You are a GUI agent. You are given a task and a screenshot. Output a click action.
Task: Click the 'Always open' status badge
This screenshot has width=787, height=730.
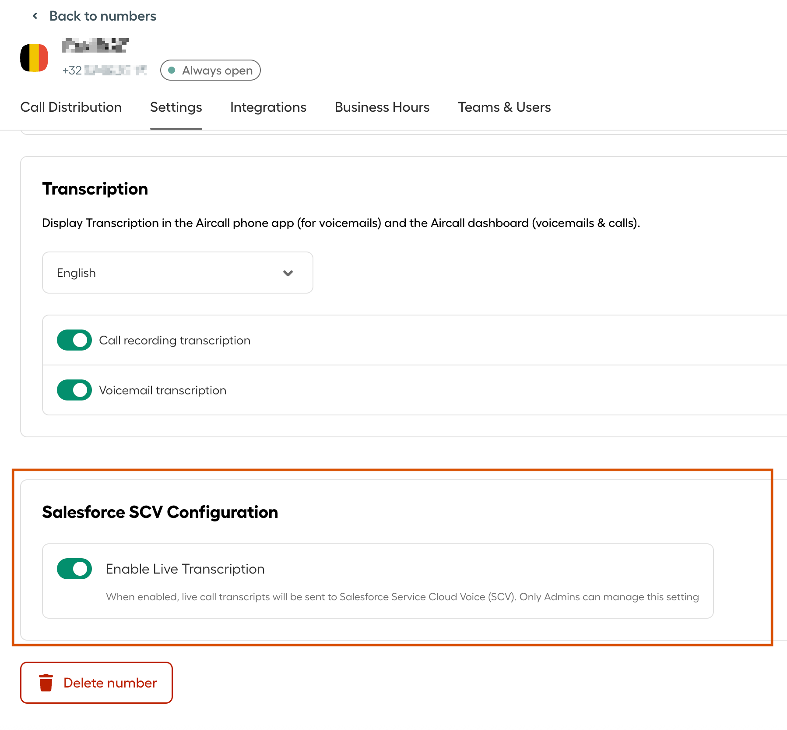(211, 70)
